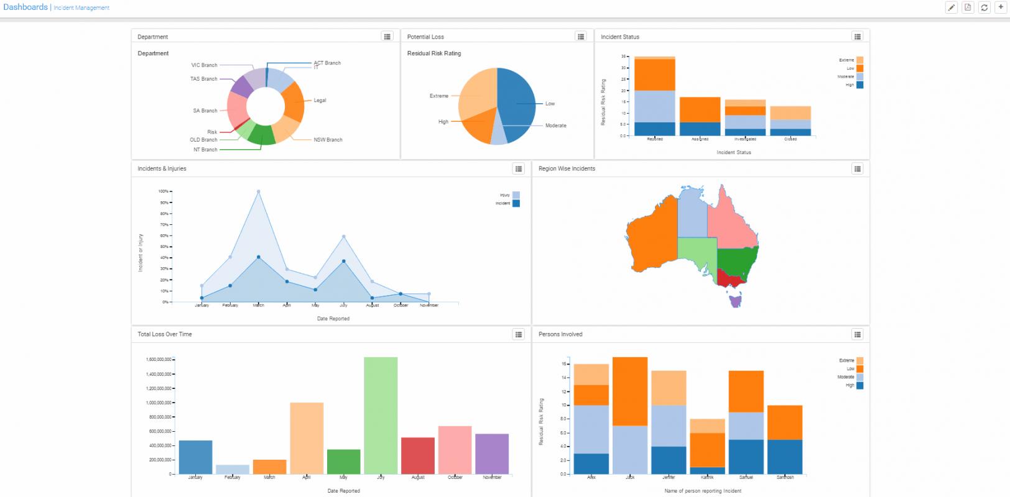Open the Incident Status panel list menu icon
The width and height of the screenshot is (1010, 497).
[858, 37]
